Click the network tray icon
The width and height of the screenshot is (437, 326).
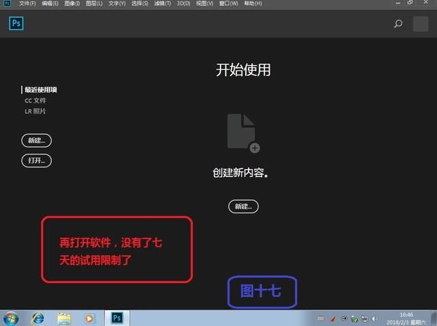point(365,318)
